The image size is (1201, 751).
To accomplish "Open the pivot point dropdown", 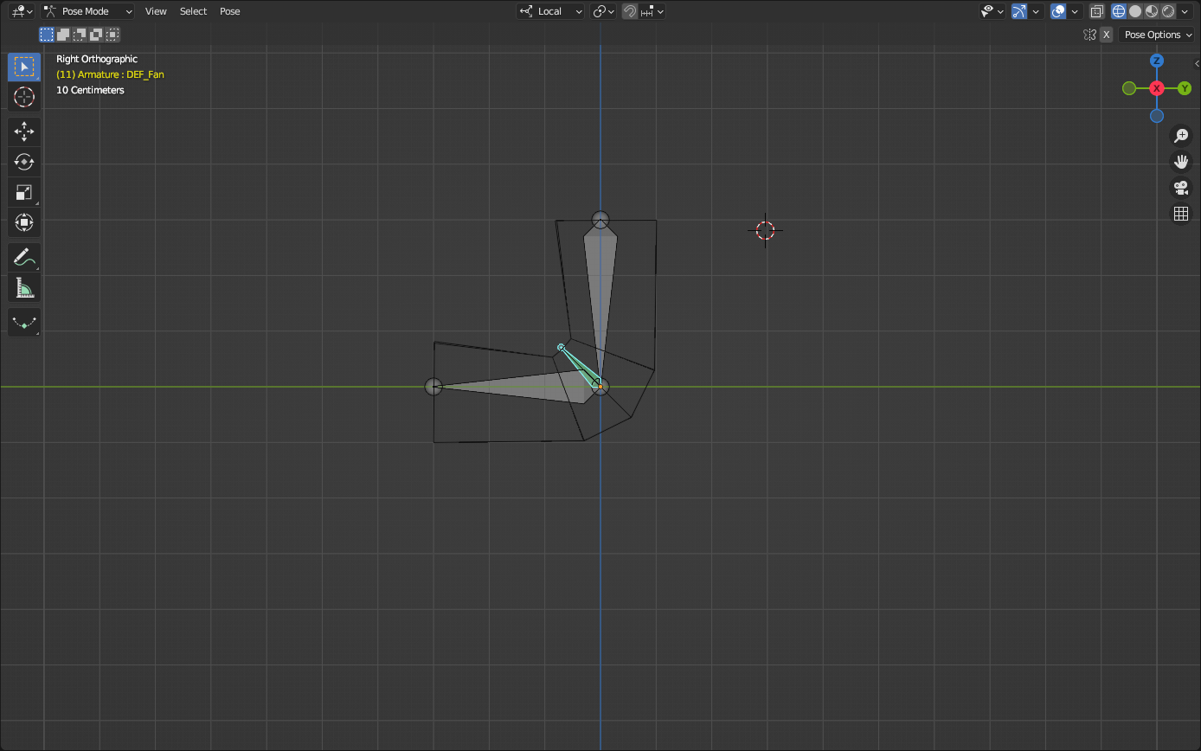I will (603, 11).
